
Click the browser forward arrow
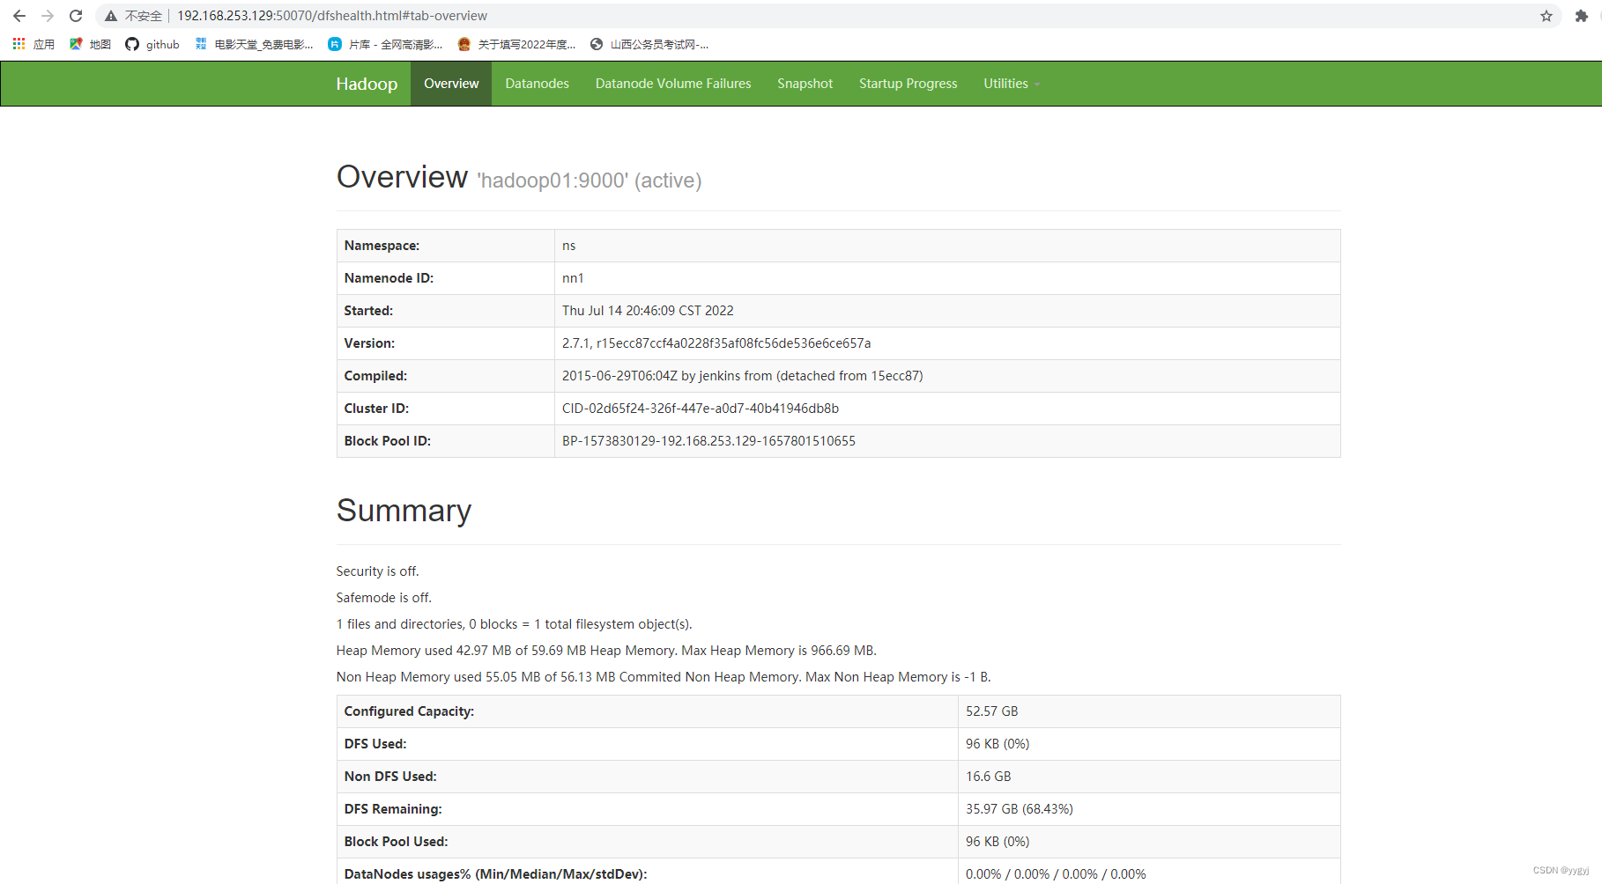coord(48,16)
